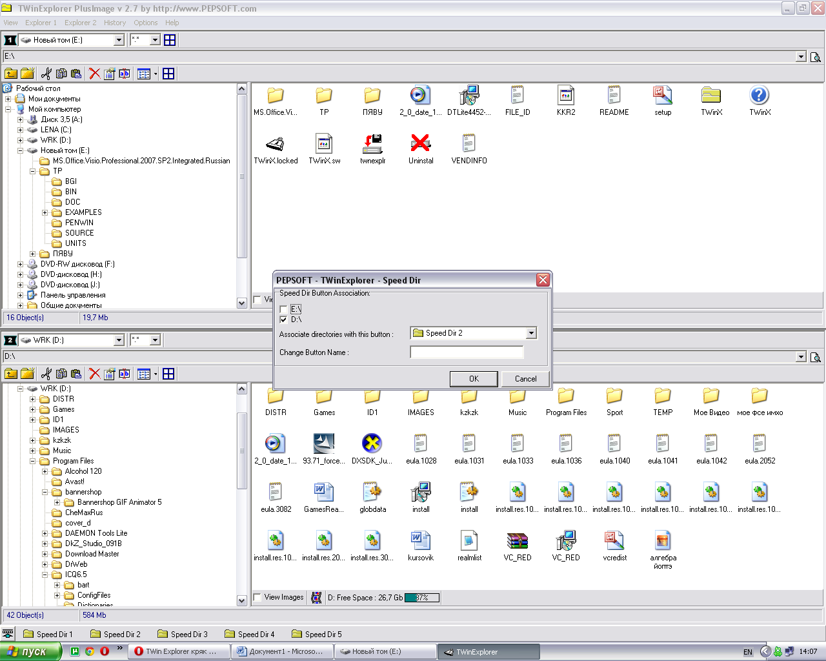
Task: Cancel the Speed Dir dialog
Action: (x=525, y=379)
